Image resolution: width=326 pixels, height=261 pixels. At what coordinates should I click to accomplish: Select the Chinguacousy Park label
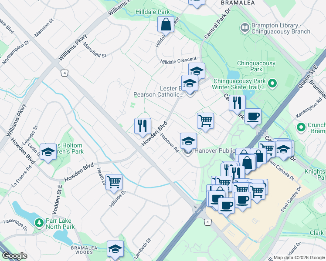click(256, 66)
